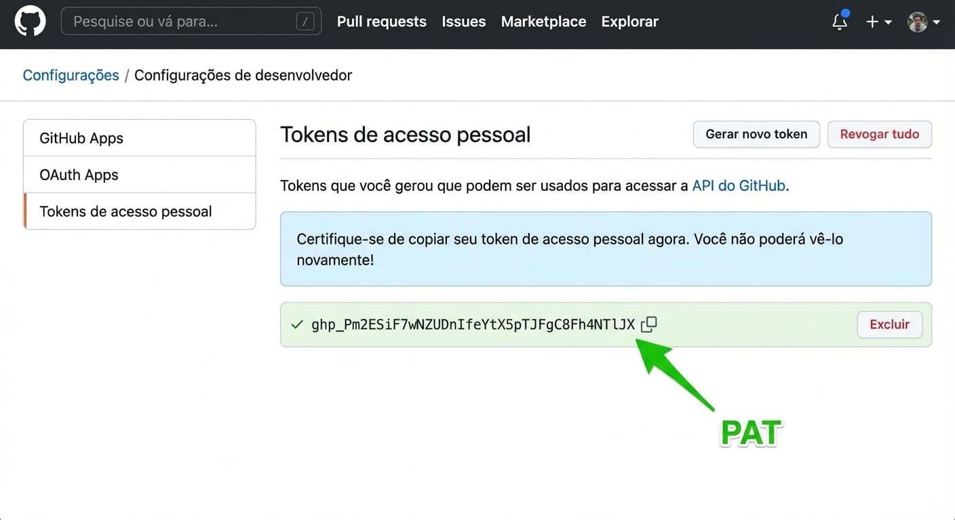This screenshot has width=955, height=520.
Task: Open the API do GitHub link
Action: pyautogui.click(x=739, y=186)
